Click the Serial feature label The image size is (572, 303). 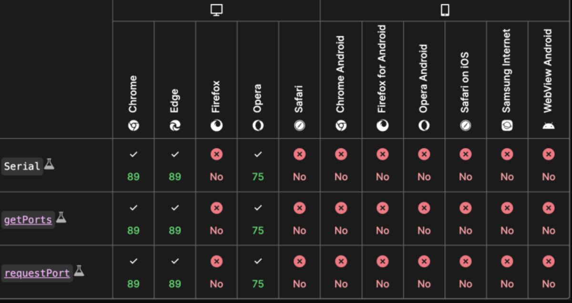coord(22,166)
